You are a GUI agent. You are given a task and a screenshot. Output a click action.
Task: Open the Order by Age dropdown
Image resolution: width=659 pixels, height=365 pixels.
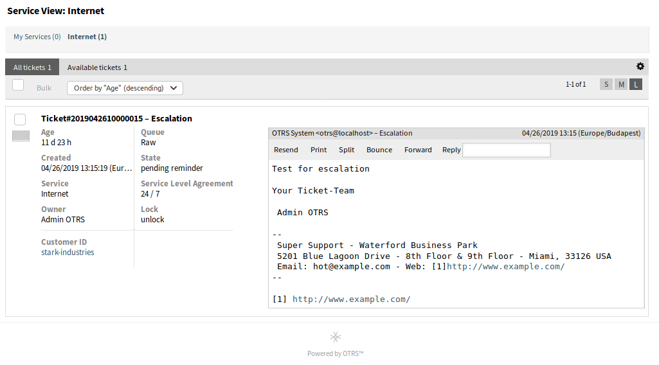pyautogui.click(x=125, y=88)
